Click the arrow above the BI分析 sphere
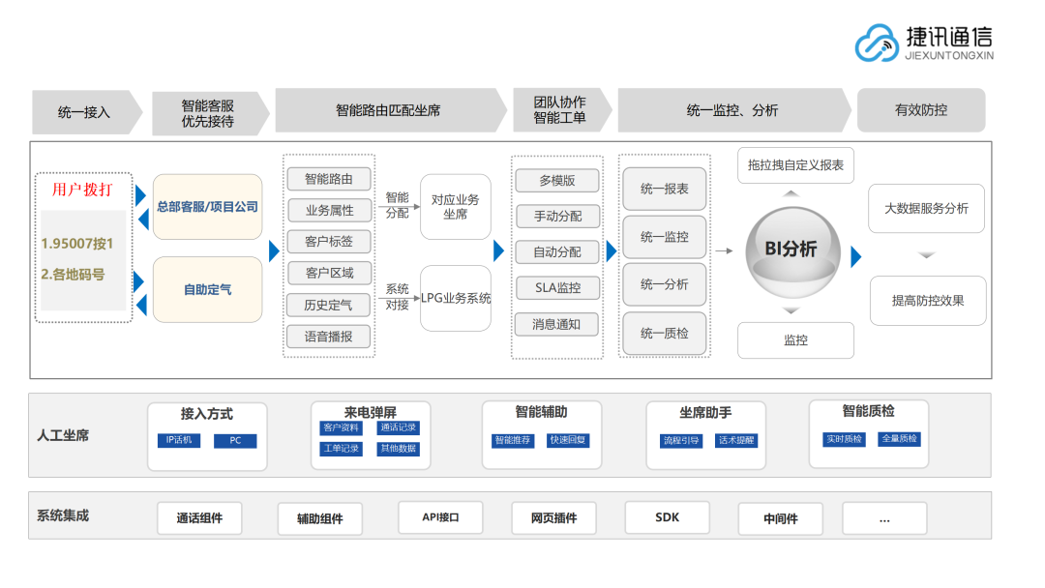The height and width of the screenshot is (588, 1045). (792, 191)
